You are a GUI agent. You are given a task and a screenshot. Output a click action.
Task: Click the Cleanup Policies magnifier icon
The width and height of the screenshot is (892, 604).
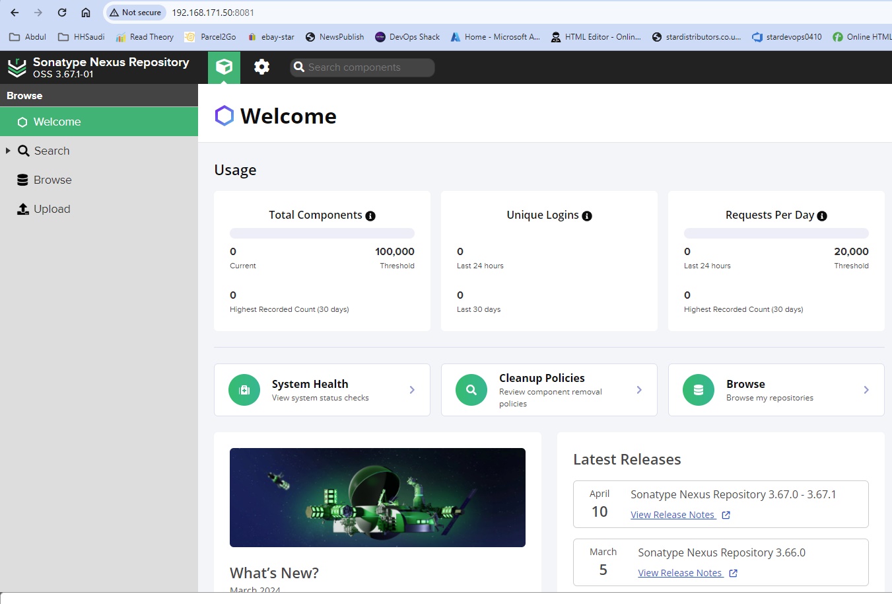point(471,390)
